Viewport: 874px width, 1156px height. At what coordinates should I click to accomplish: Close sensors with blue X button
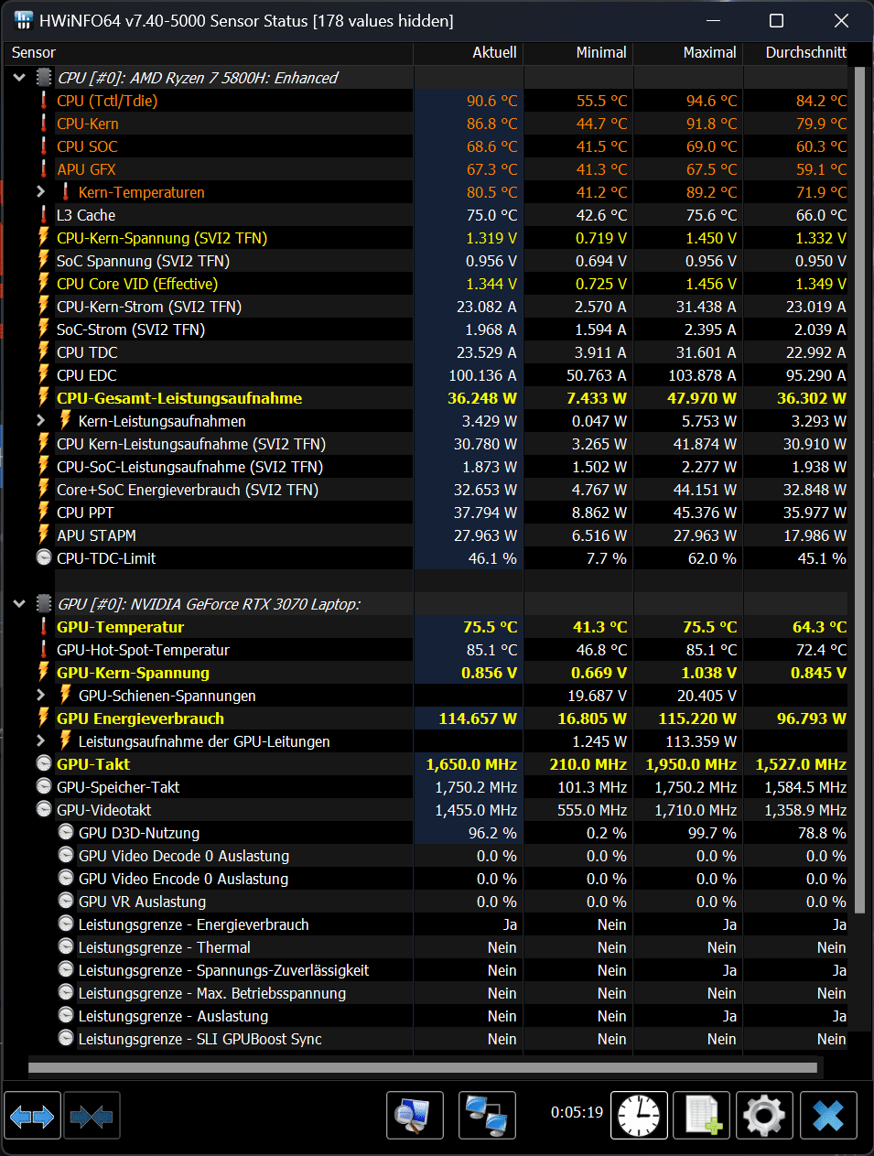coord(828,1116)
